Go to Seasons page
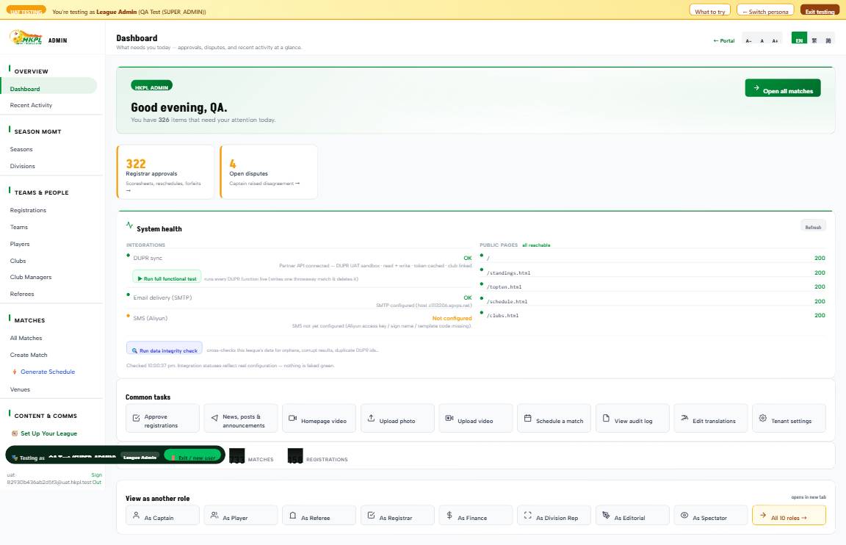Screen dimensions: 846x545 pos(21,149)
